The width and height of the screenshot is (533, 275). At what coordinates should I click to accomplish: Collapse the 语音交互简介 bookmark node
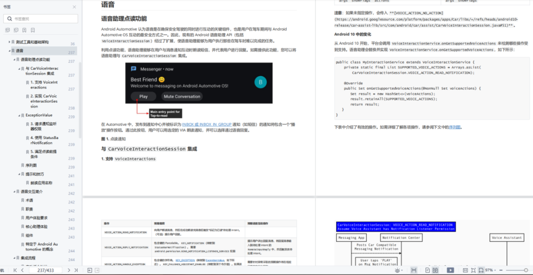pos(14,192)
